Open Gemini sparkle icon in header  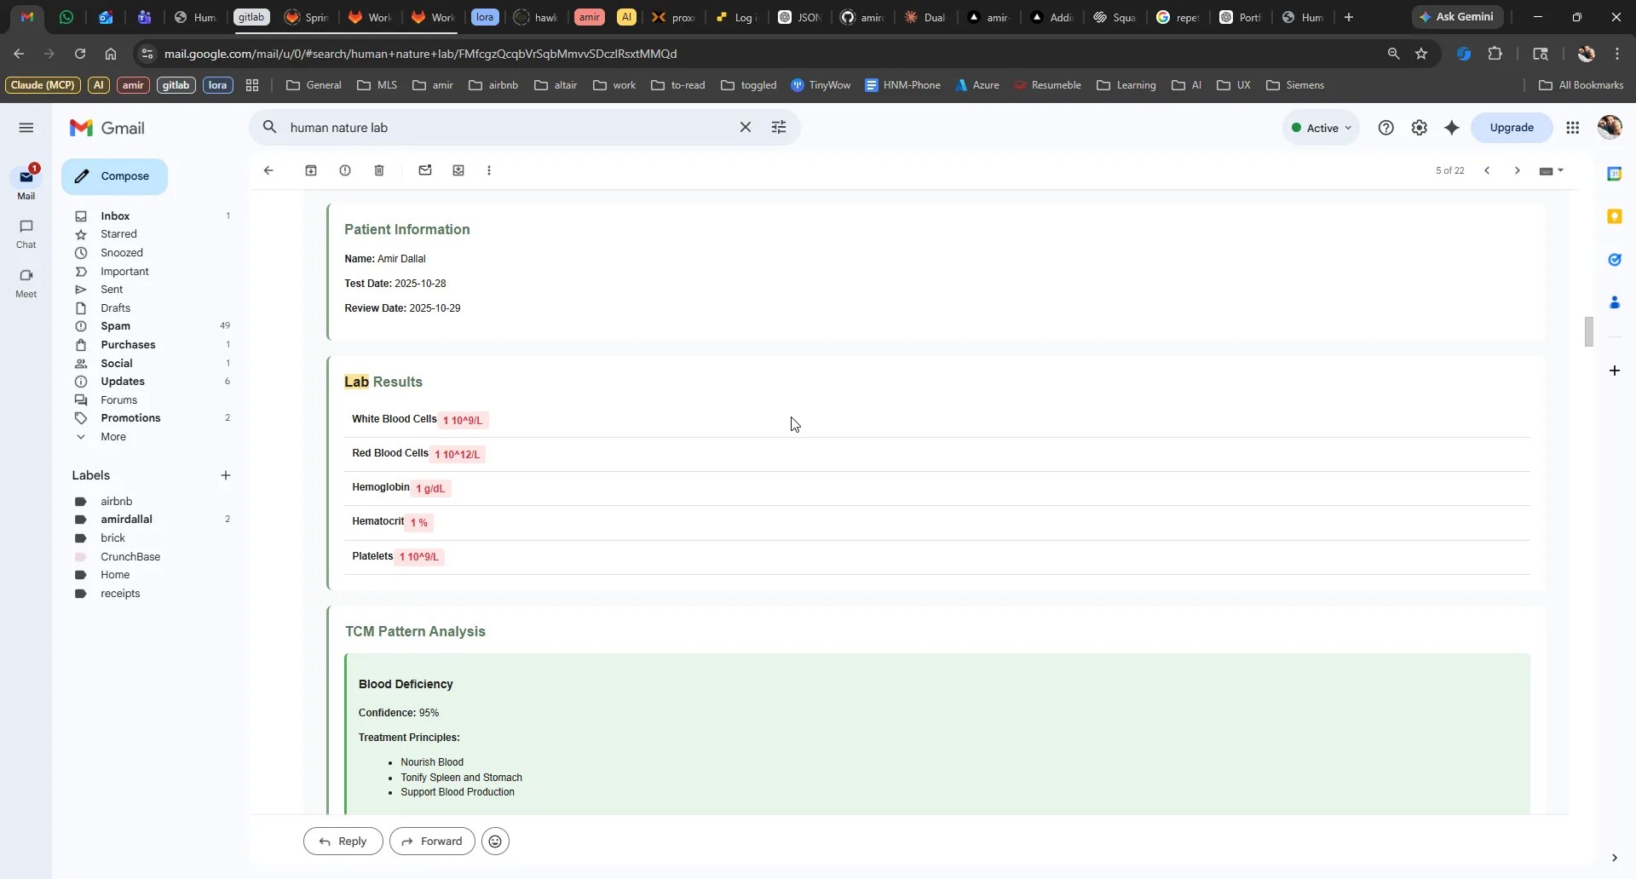[x=1452, y=128]
